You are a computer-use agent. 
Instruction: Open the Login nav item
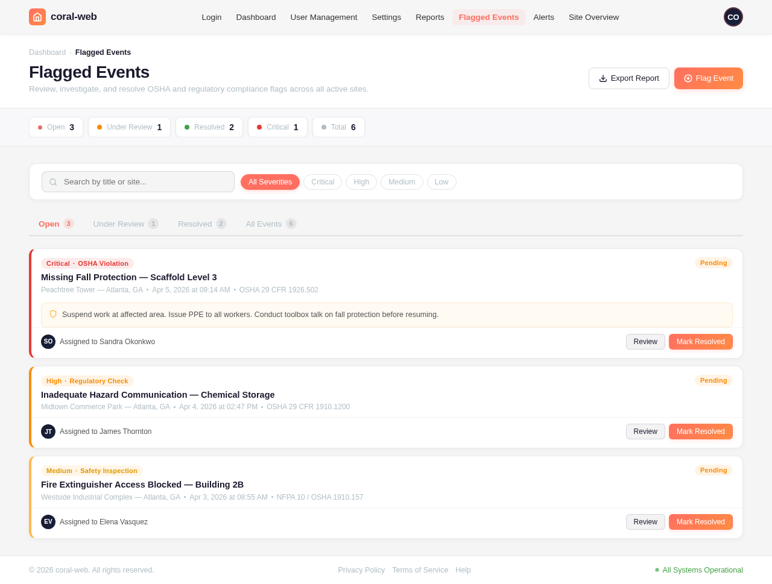pos(212,17)
